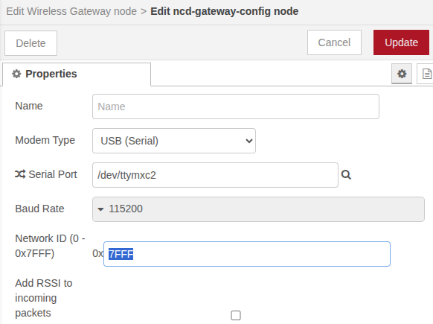Click the Update button

pos(401,42)
